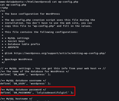The image size is (119, 101).
Task: Click 'The base configuration for WordPress' line
Action: point(32,14)
